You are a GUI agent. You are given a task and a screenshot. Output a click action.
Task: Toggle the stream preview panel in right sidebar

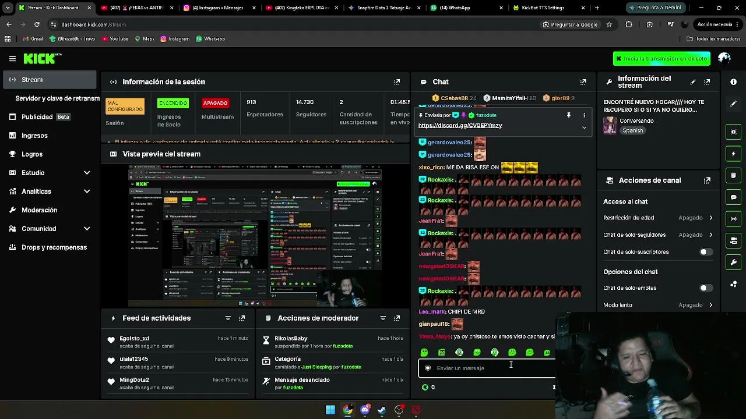[x=733, y=132]
